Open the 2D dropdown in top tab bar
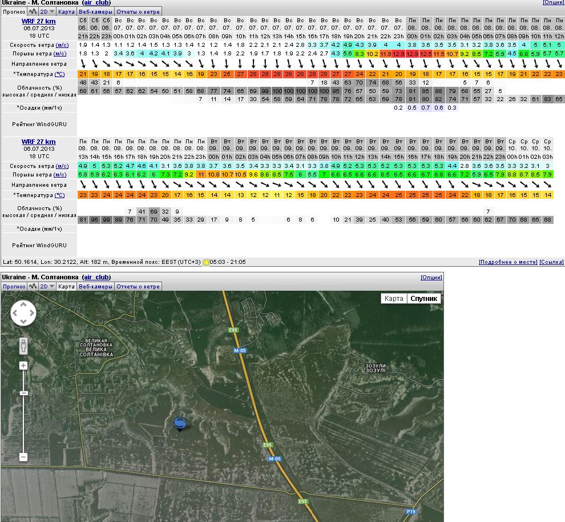565x522 pixels. [47, 11]
